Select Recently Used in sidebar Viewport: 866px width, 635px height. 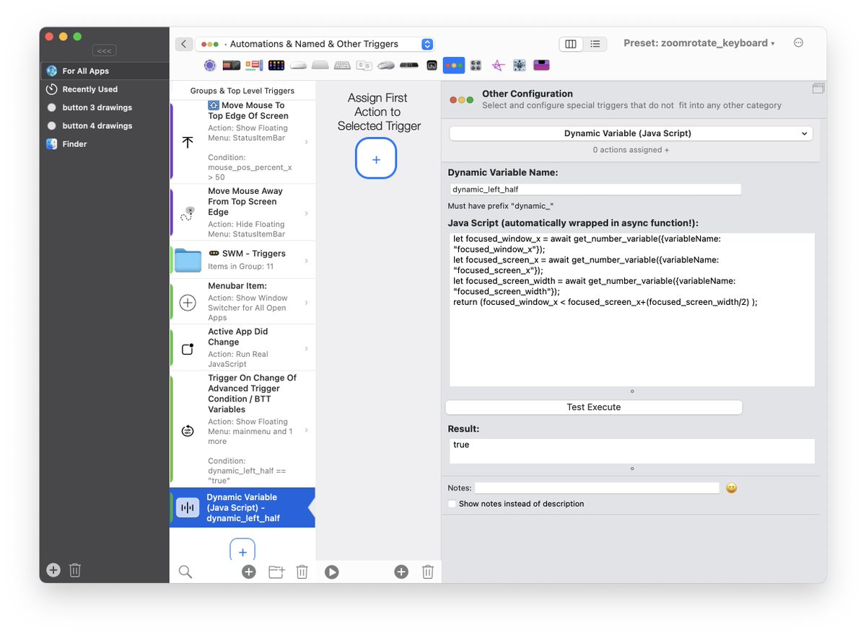click(105, 89)
